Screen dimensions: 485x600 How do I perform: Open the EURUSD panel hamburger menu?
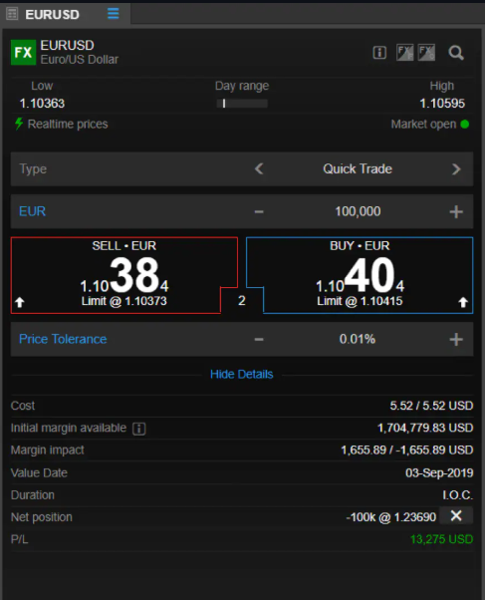click(114, 14)
